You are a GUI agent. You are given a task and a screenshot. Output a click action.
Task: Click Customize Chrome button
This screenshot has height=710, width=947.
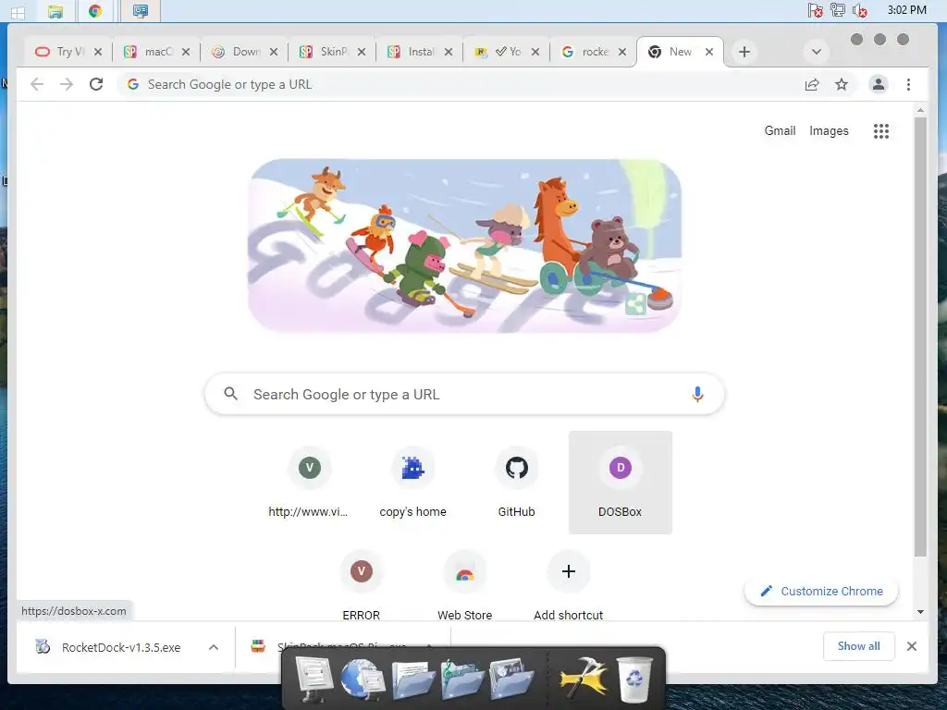[x=821, y=591]
